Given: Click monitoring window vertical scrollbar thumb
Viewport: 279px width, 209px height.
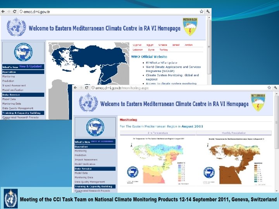Looking at the screenshot, I should pyautogui.click(x=277, y=122).
